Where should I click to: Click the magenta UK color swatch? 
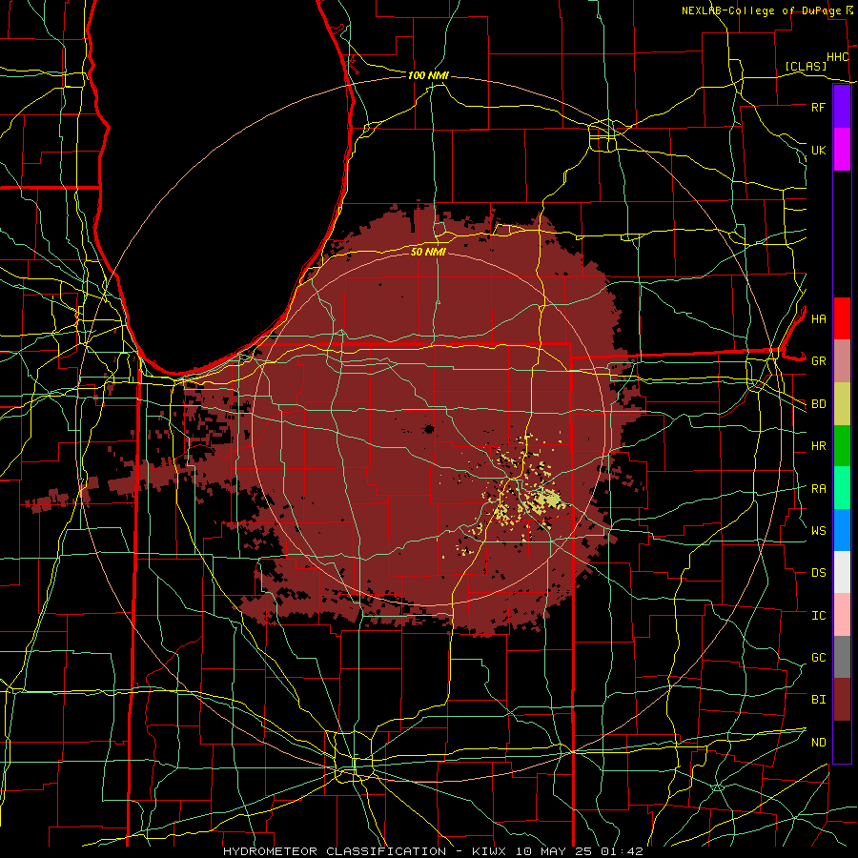(x=842, y=150)
